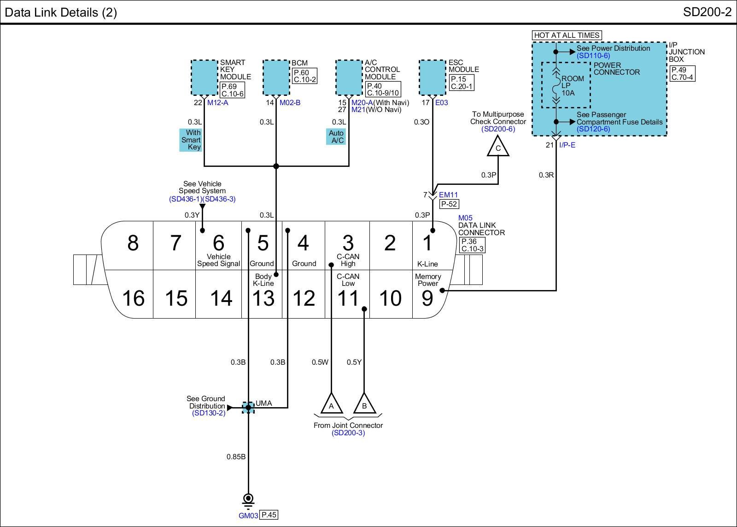The width and height of the screenshot is (737, 527).
Task: Select the UMA splice point
Action: pos(248,408)
